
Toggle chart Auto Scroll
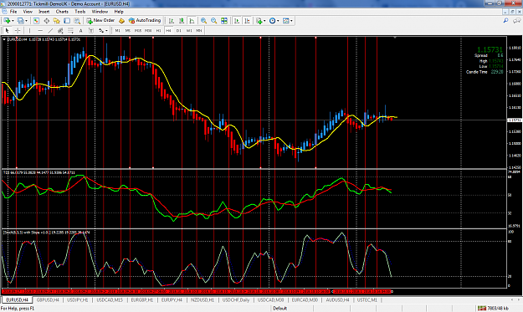(x=237, y=21)
